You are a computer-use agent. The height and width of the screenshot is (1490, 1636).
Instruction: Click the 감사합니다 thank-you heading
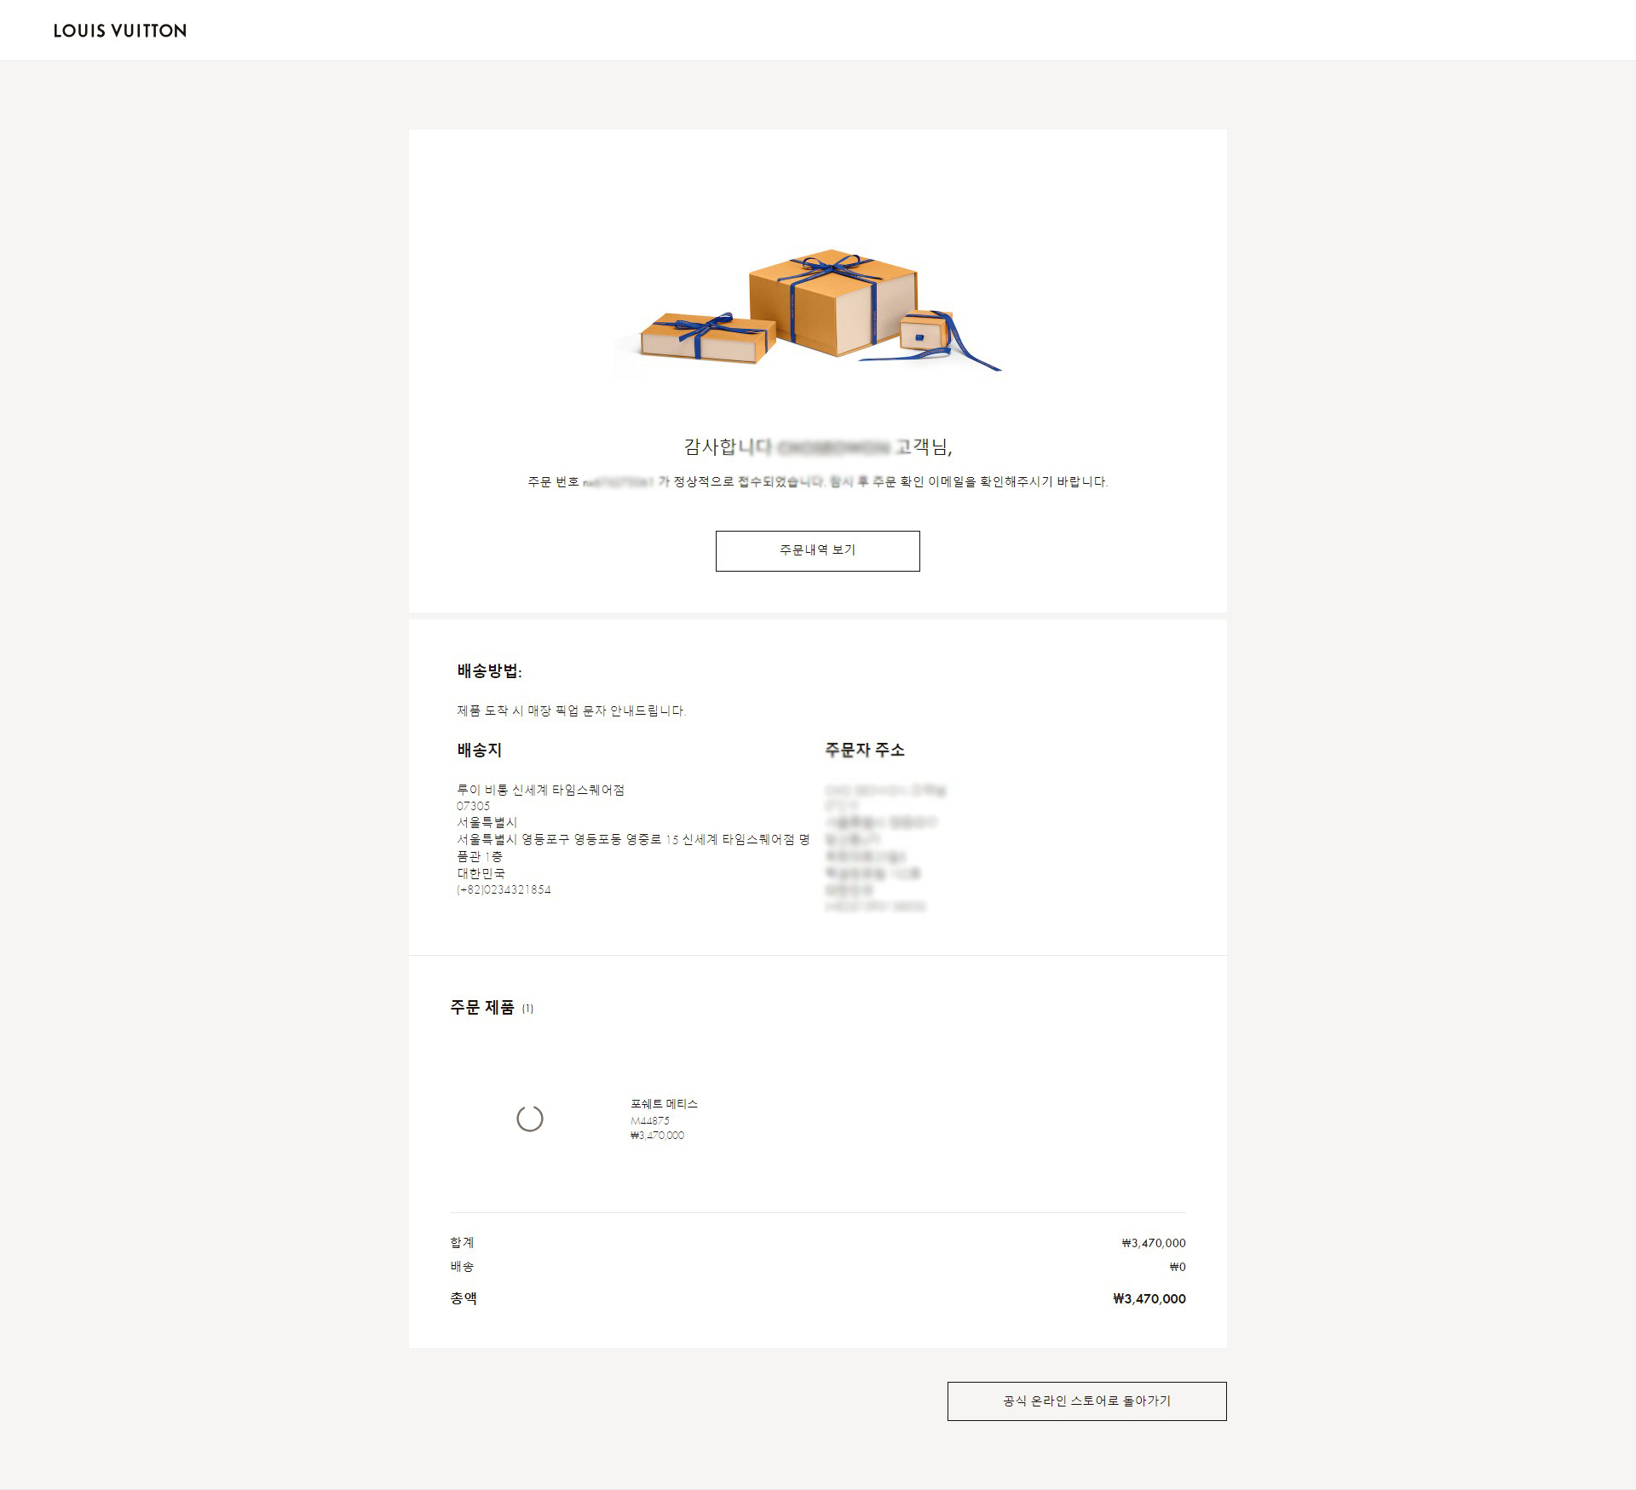(x=817, y=446)
